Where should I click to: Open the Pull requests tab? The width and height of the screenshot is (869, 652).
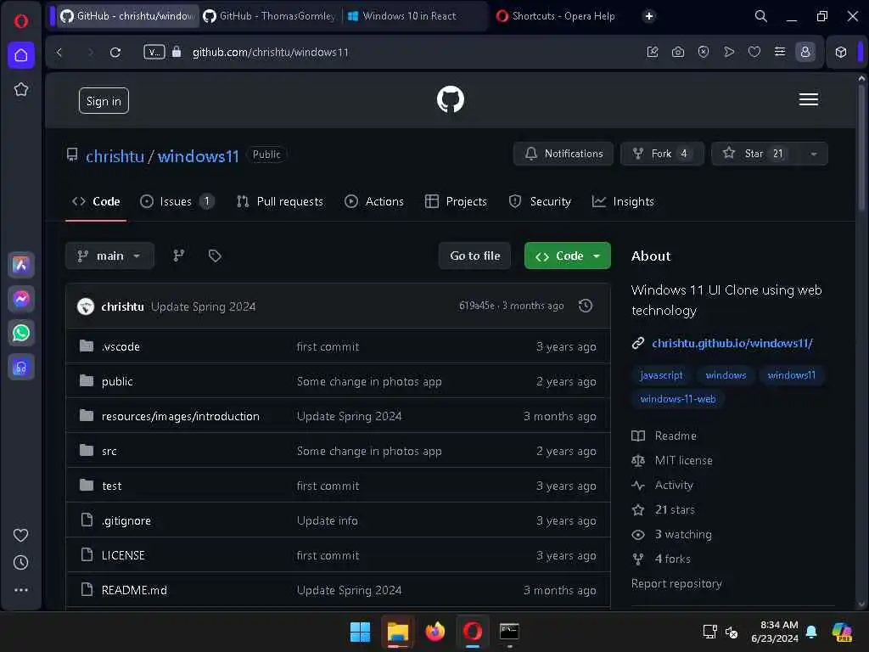coord(280,201)
